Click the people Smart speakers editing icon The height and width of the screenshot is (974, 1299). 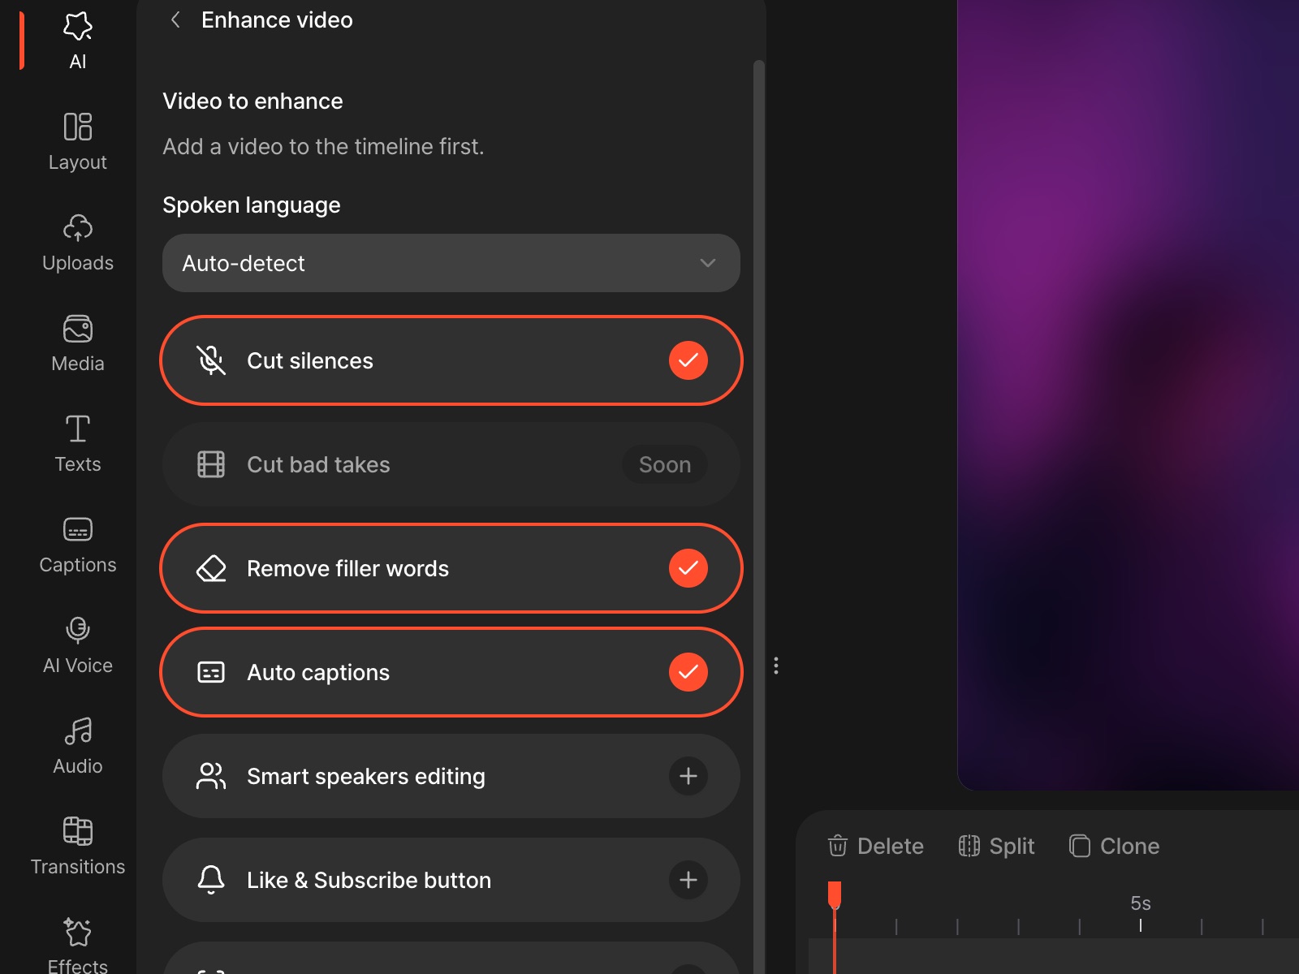click(211, 776)
